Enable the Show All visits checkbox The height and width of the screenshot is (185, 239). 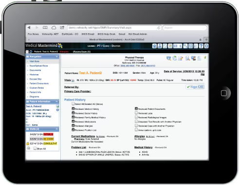(x=35, y=148)
